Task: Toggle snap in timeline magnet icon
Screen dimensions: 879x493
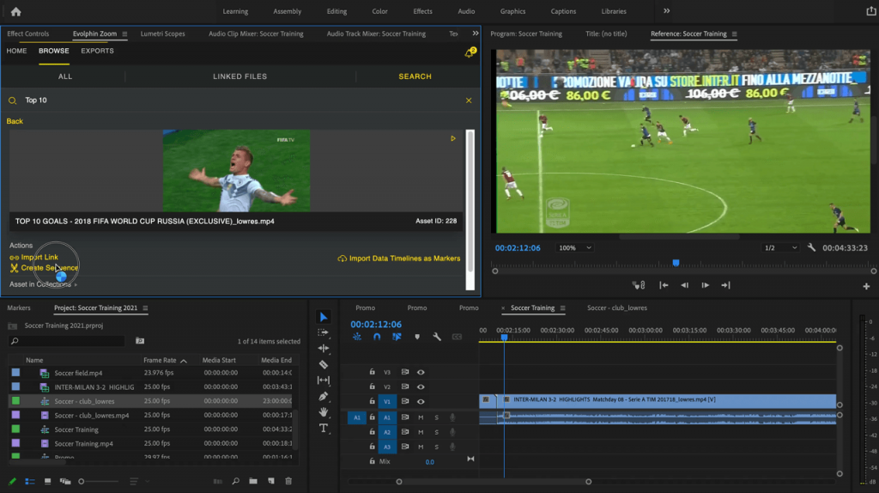Action: 377,337
